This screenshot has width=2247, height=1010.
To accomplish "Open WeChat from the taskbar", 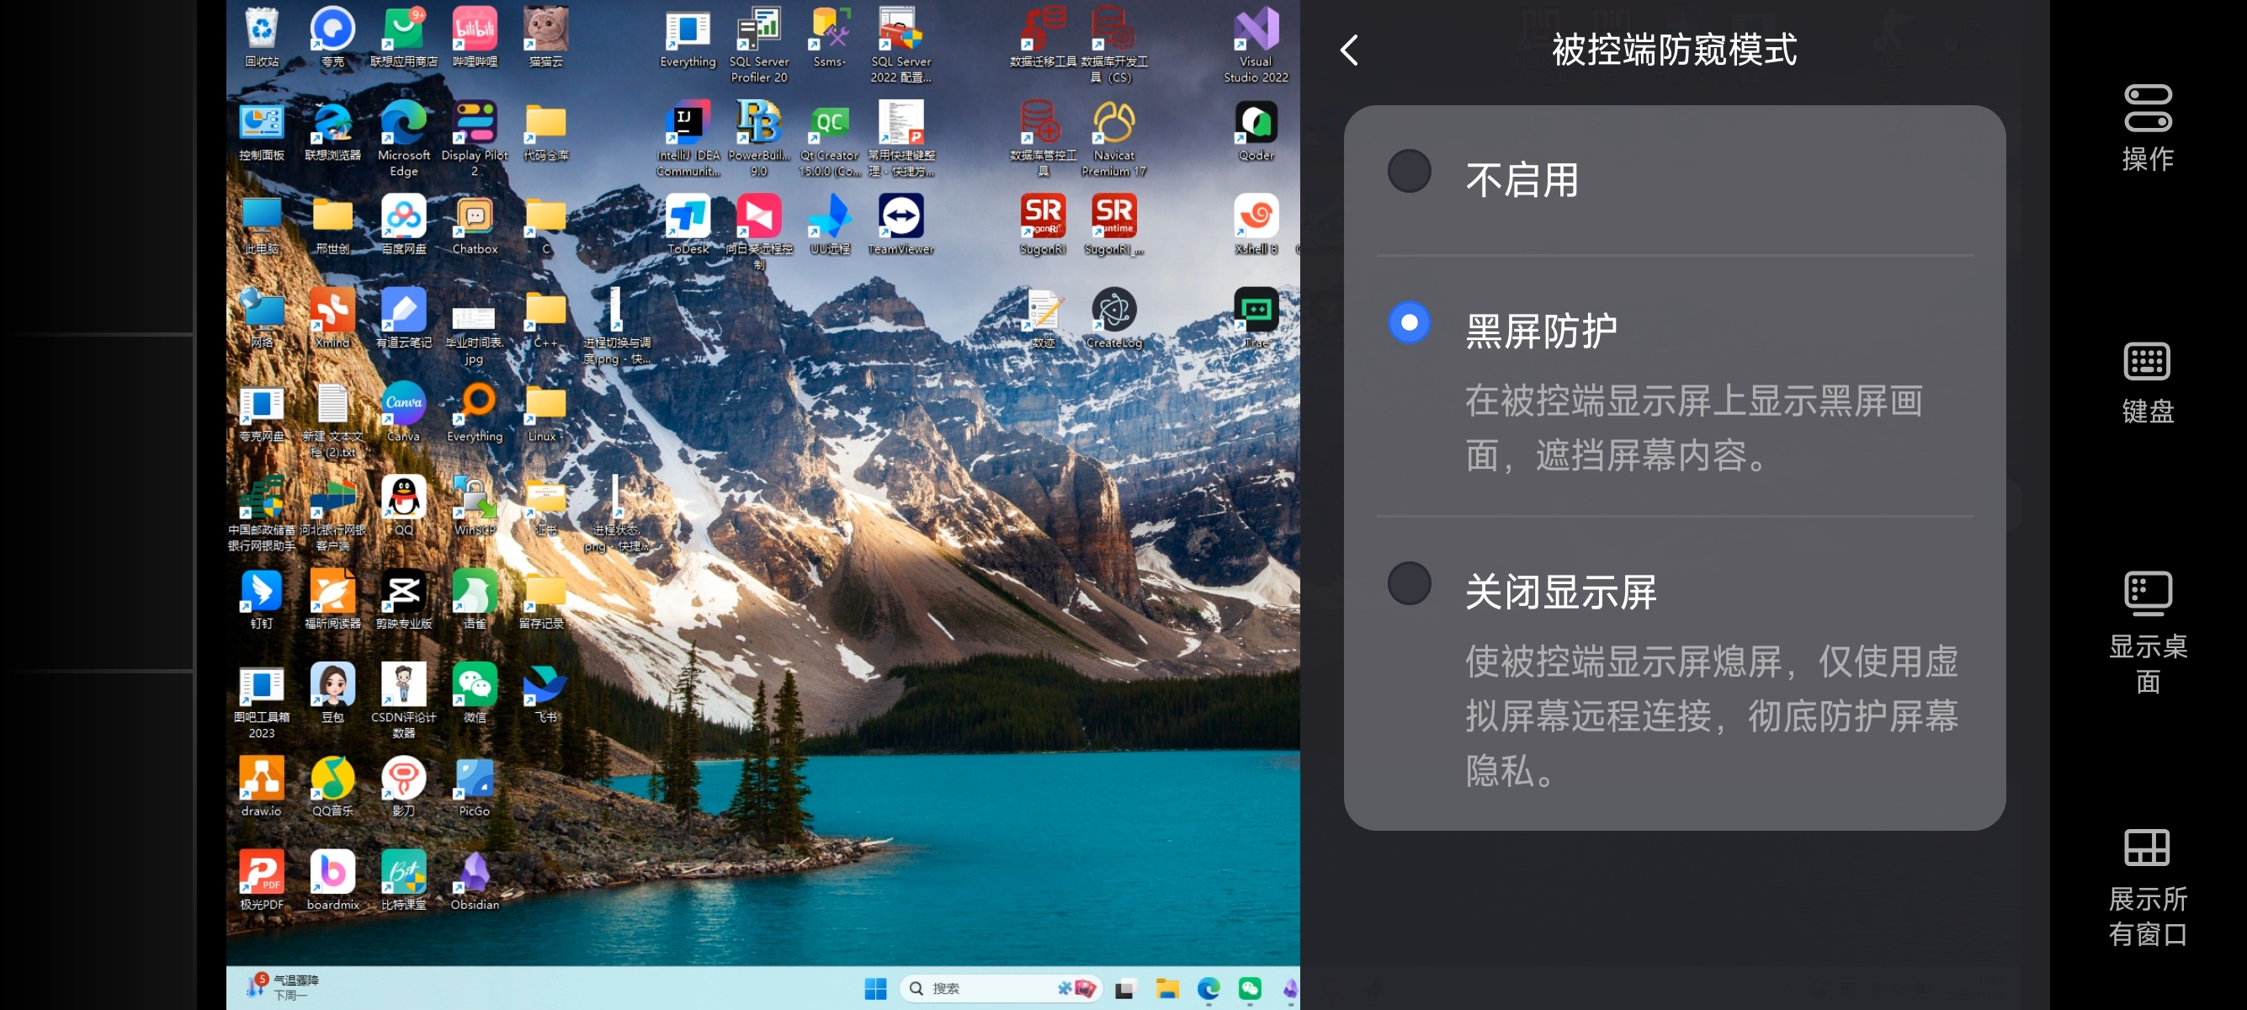I will pos(1249,988).
